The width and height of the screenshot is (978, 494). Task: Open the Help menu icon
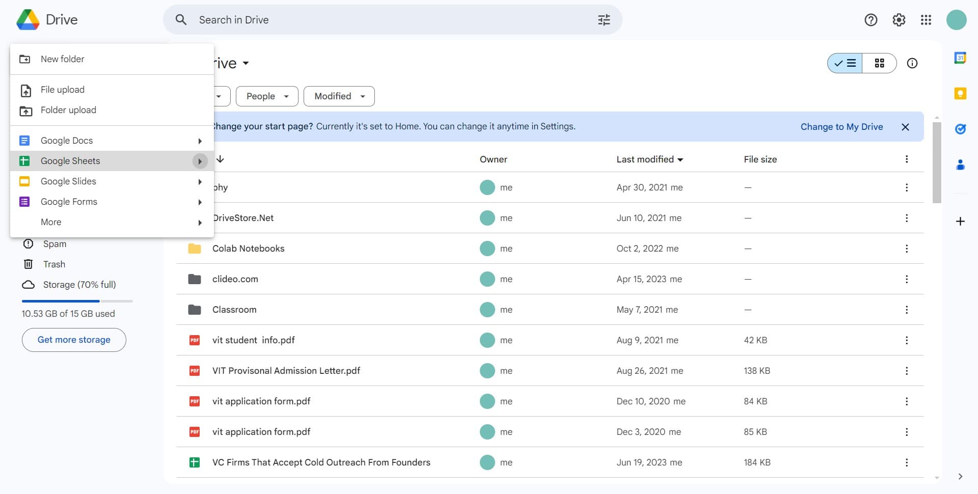871,19
